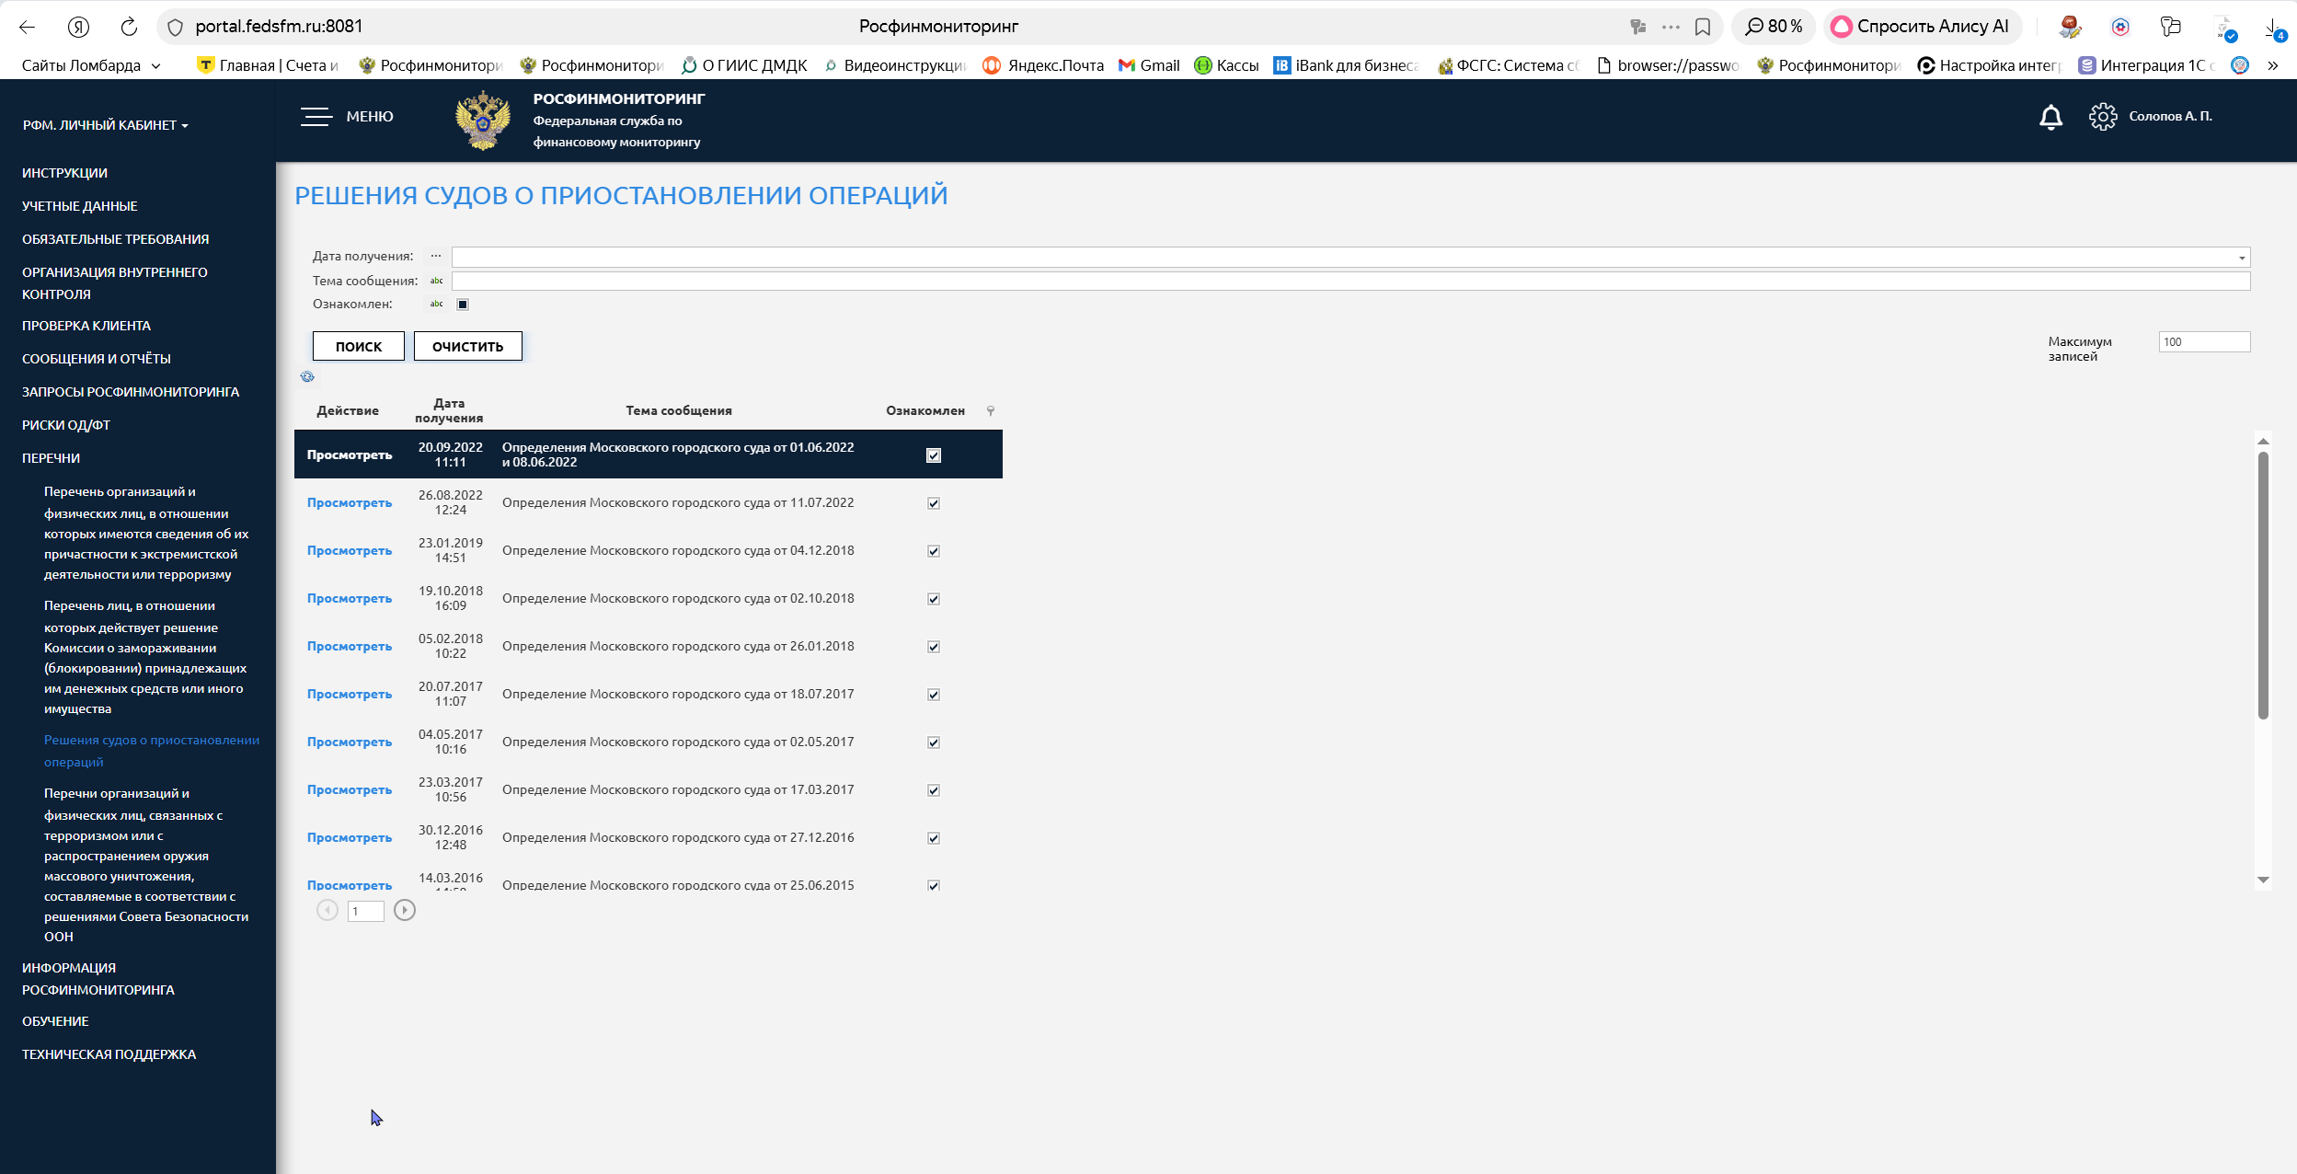2297x1174 pixels.
Task: Click the table refresh icon below ПОИСК
Action: point(307,376)
